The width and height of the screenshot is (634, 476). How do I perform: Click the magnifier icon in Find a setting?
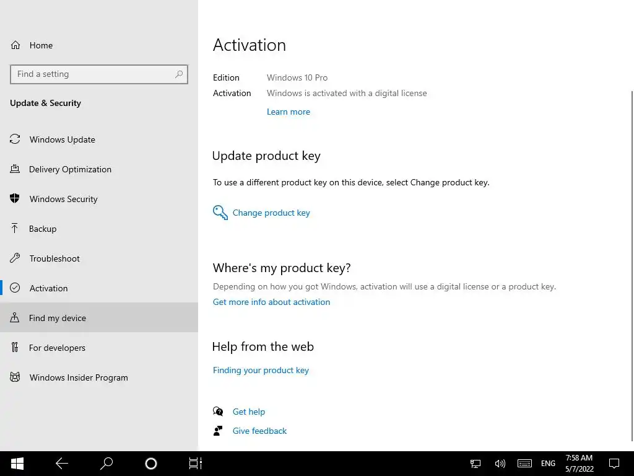click(x=179, y=74)
